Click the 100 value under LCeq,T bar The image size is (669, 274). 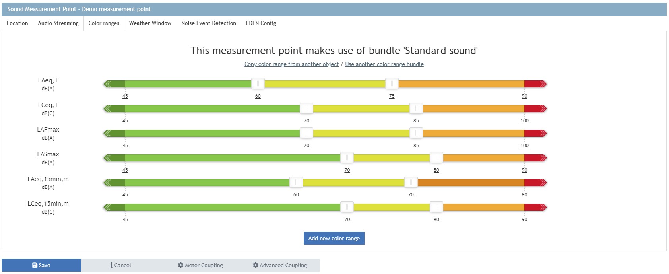tap(524, 121)
